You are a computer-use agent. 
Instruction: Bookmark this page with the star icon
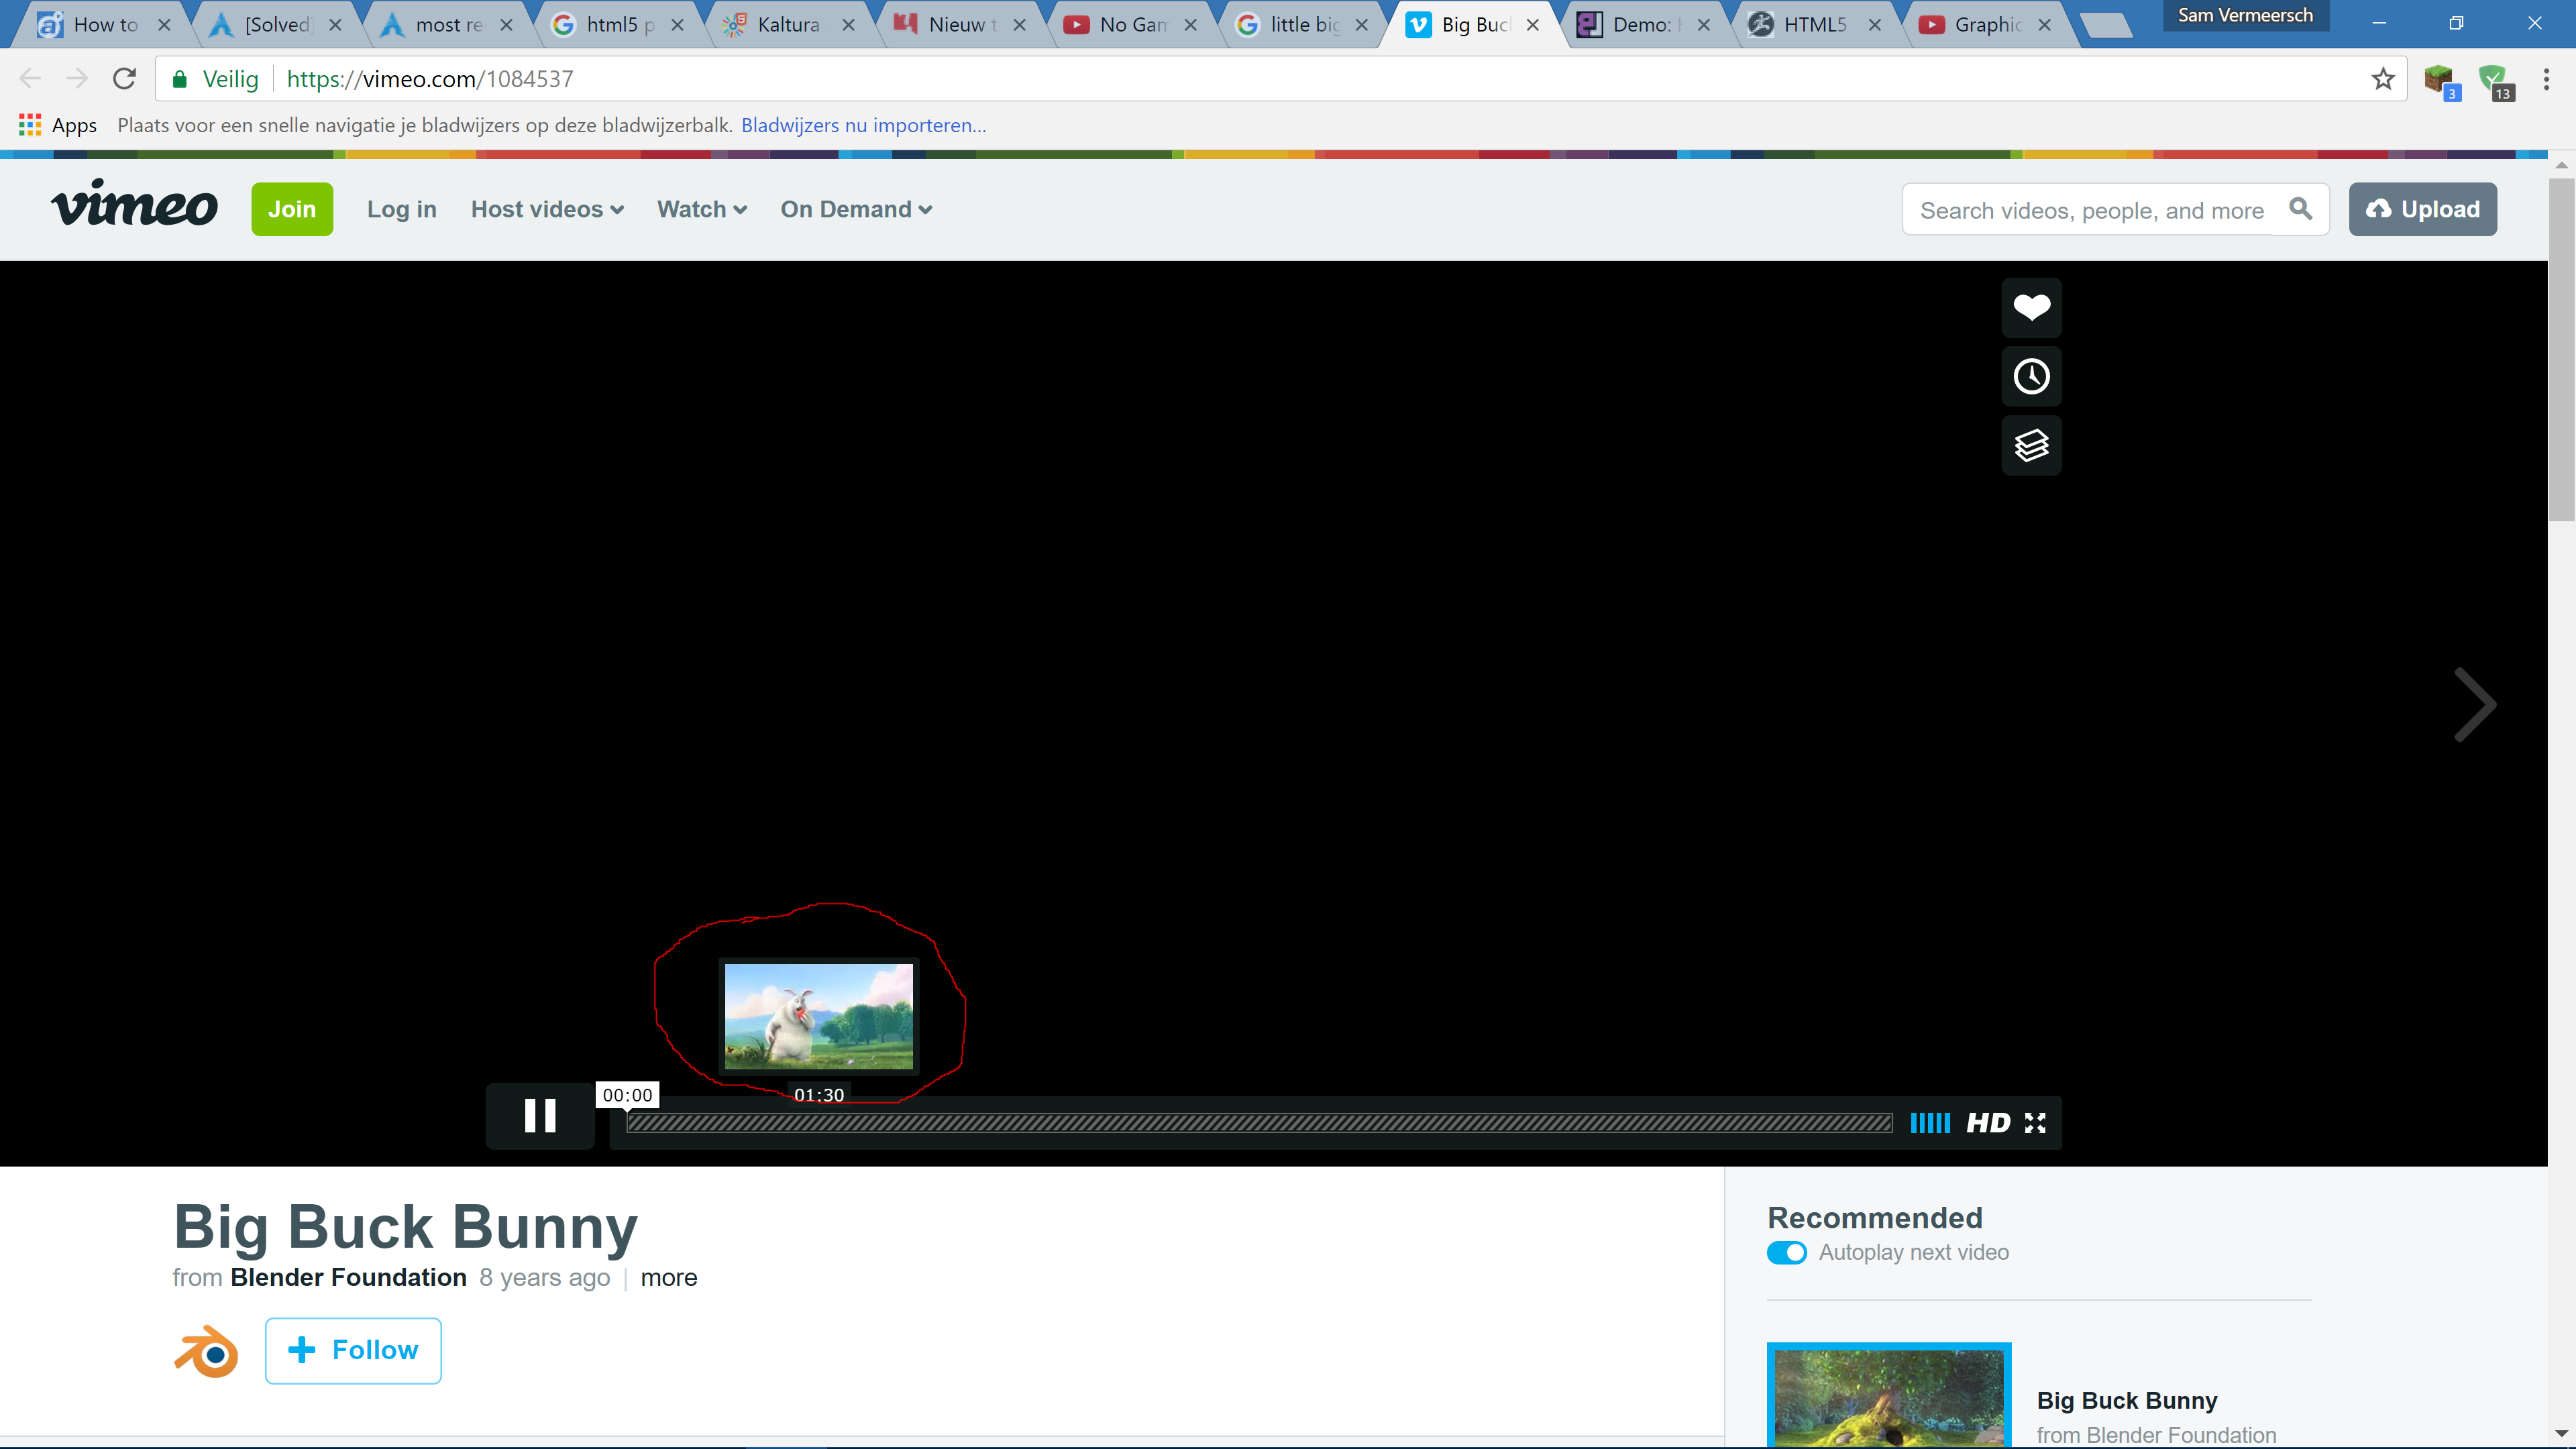point(2383,79)
